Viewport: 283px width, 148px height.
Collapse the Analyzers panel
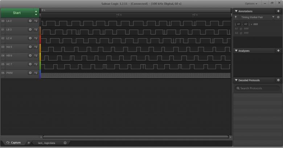(236, 51)
